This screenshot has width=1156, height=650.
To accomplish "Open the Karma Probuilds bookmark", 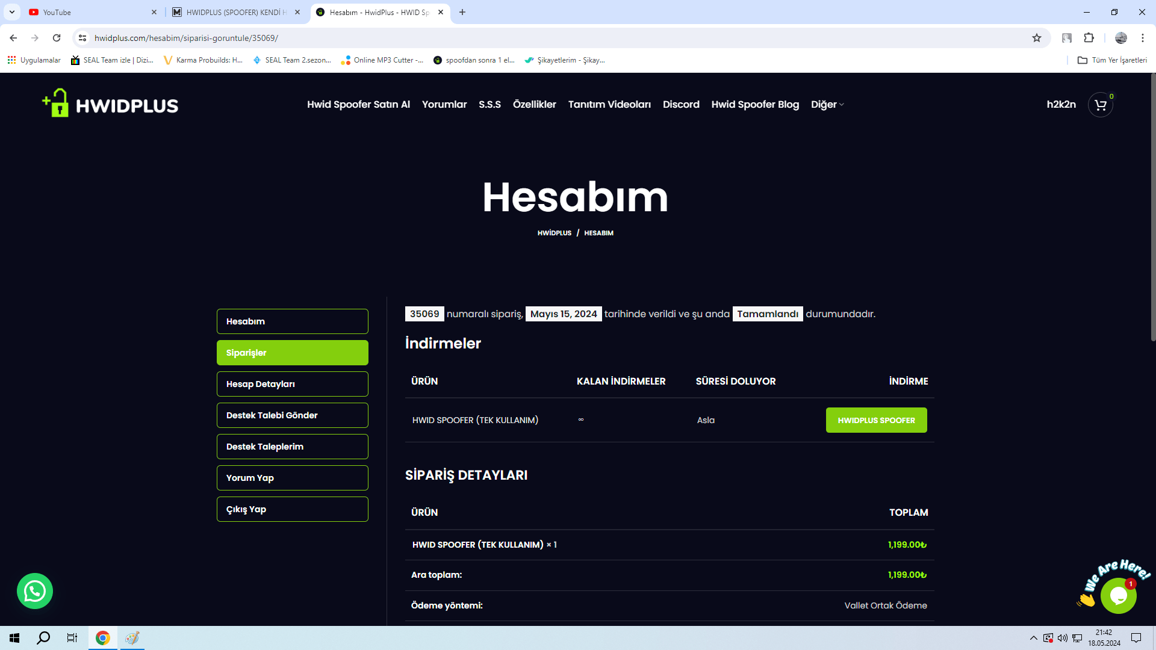I will pos(203,60).
